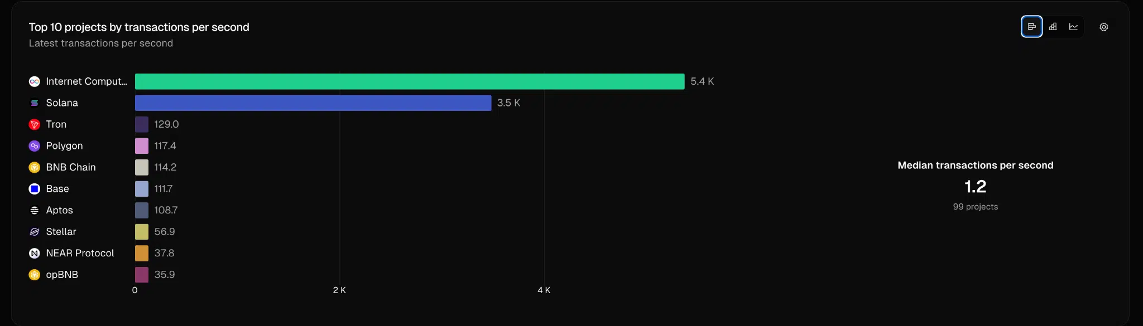
Task: Switch to vertical column chart view
Action: click(1053, 27)
